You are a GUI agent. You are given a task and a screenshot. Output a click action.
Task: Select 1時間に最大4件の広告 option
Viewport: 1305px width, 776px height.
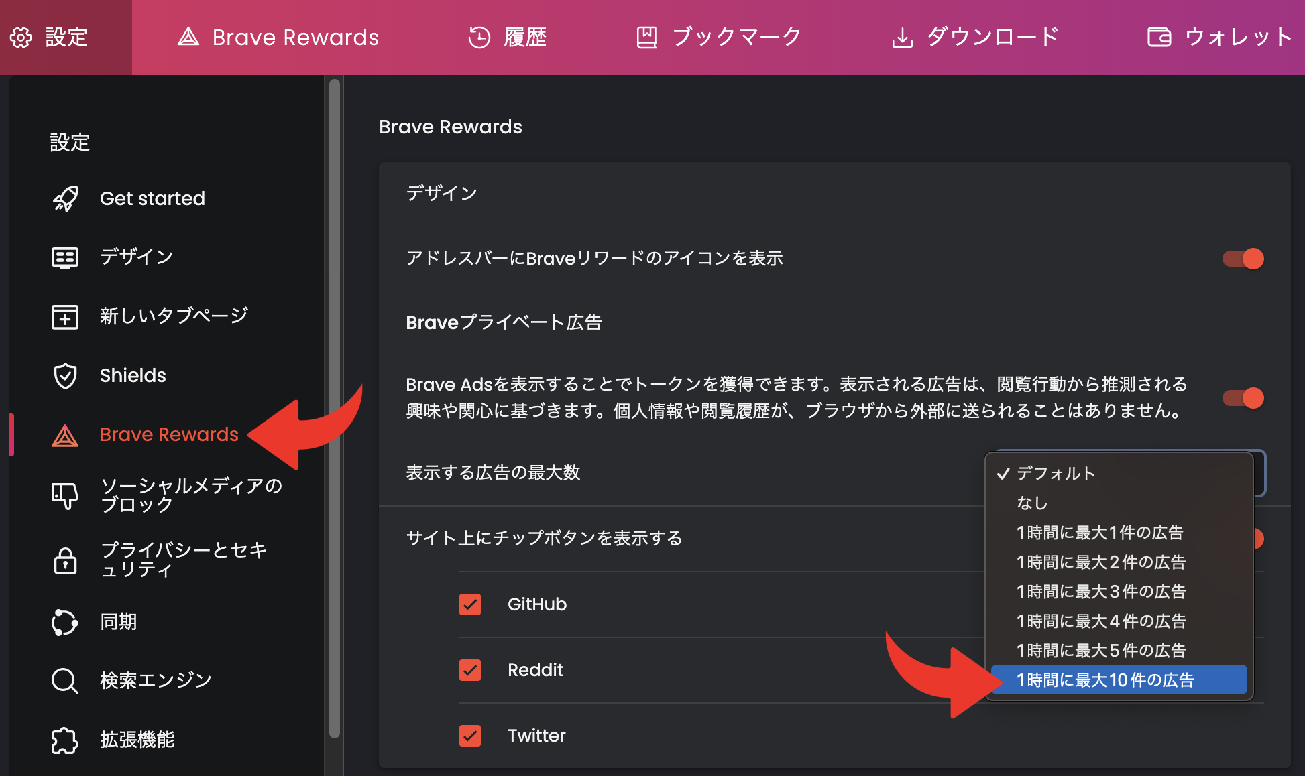[x=1119, y=621]
